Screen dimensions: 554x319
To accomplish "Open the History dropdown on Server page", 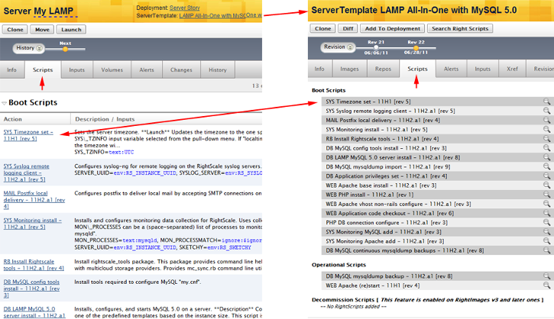I will (28, 48).
